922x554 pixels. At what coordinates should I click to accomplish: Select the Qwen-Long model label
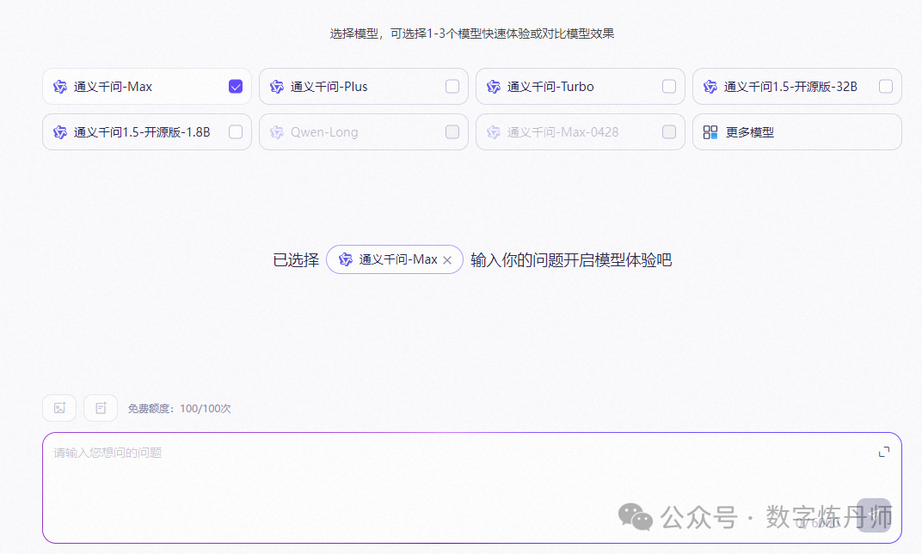(324, 132)
